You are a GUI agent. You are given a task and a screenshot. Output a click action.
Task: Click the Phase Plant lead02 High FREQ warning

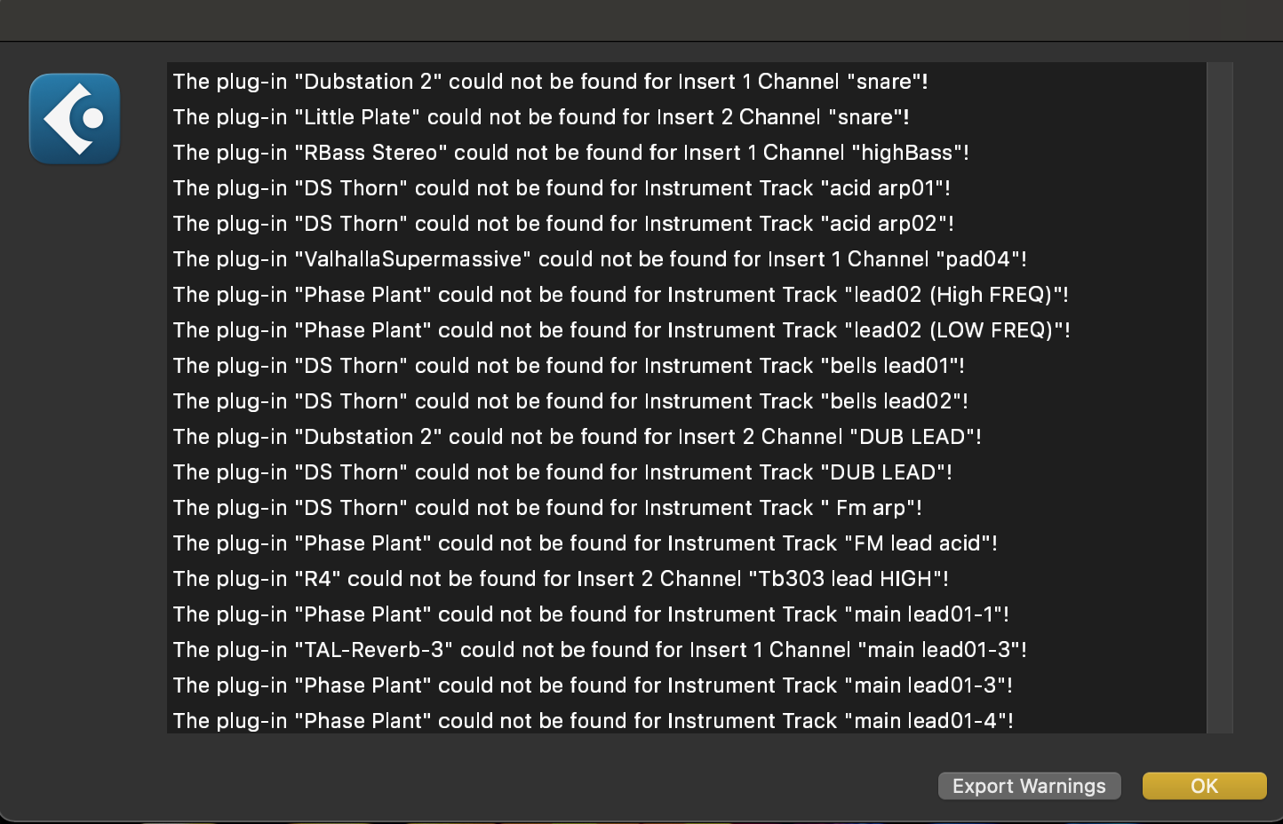click(x=620, y=295)
